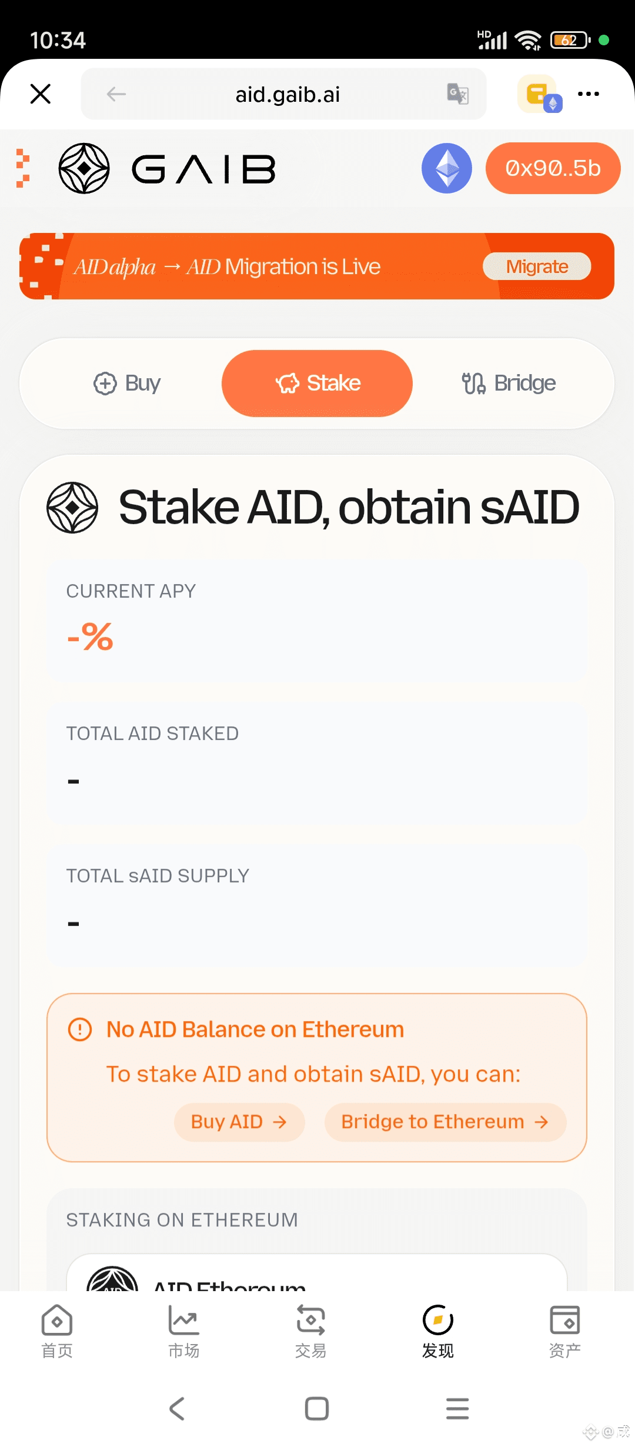Tap the Buy AID link
Image resolution: width=635 pixels, height=1447 pixels.
click(x=239, y=1122)
